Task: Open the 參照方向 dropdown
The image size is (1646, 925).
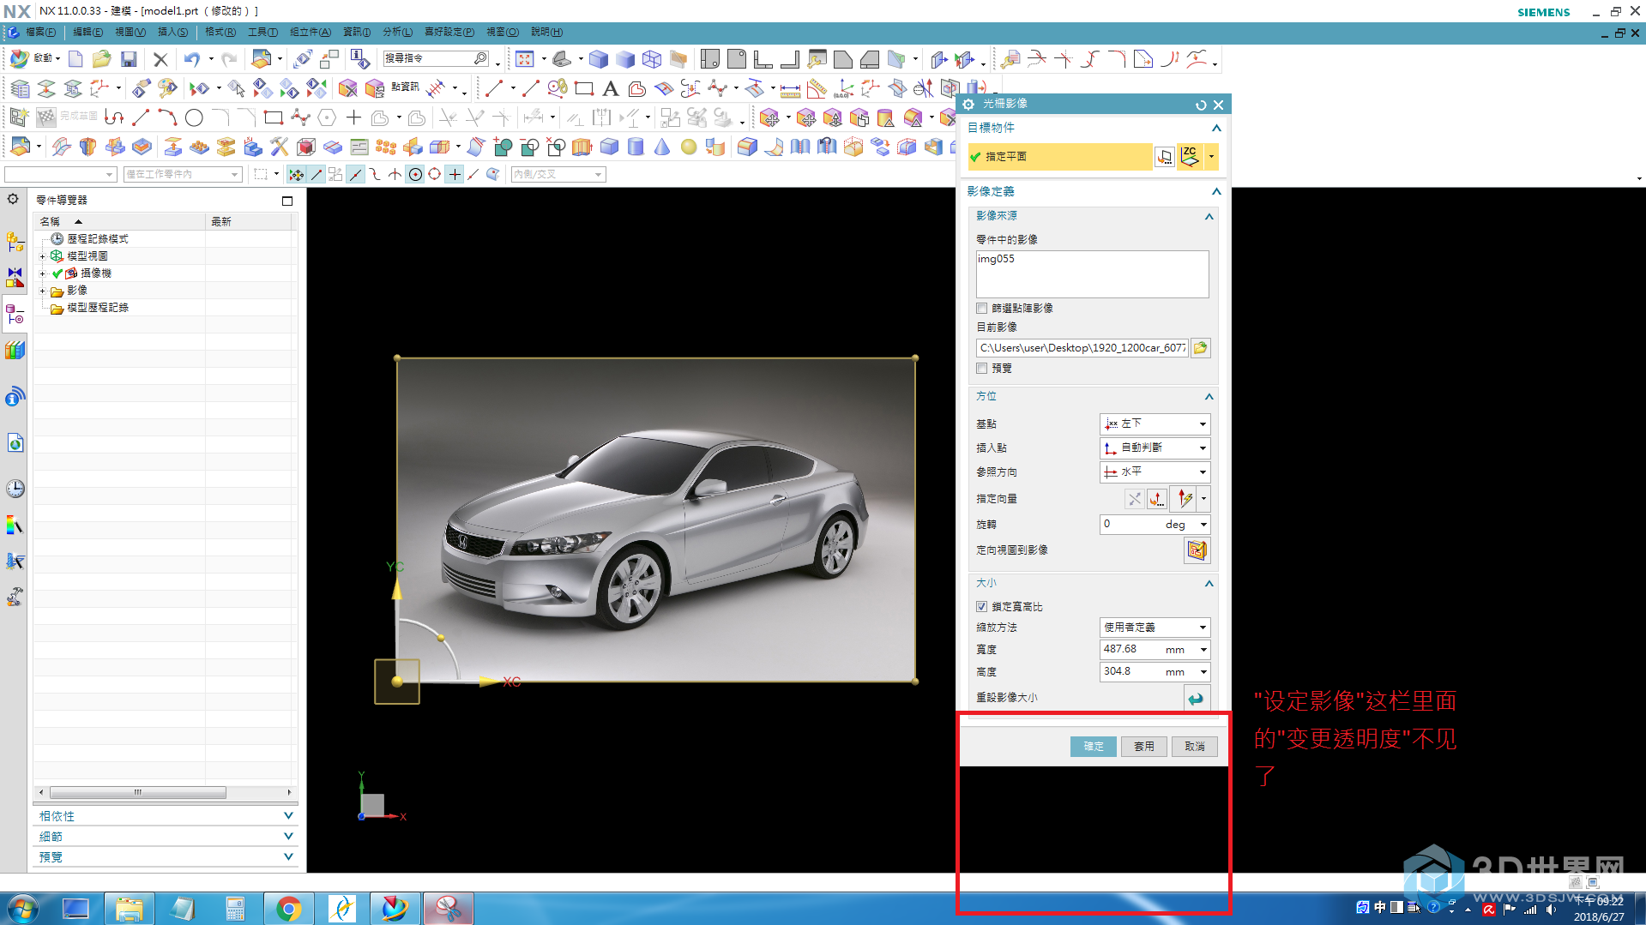Action: click(1155, 472)
